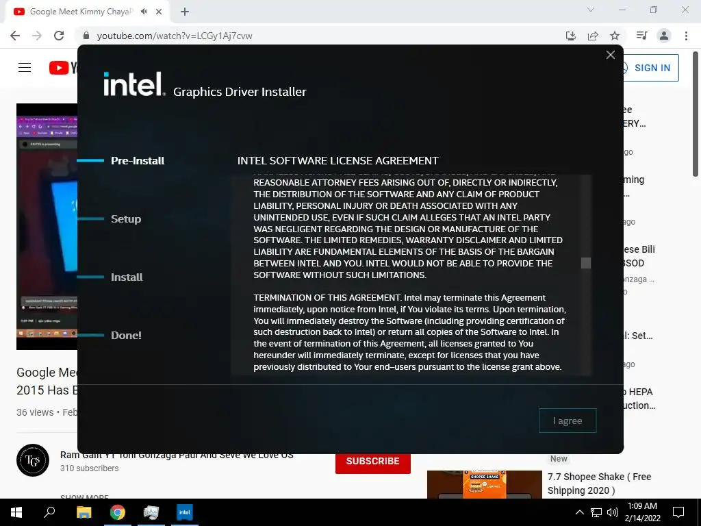Click the SIGN IN button on YouTube

pyautogui.click(x=652, y=68)
